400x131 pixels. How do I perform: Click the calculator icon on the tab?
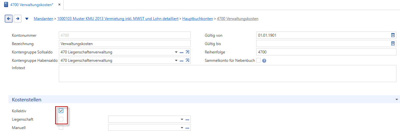pos(6,5)
